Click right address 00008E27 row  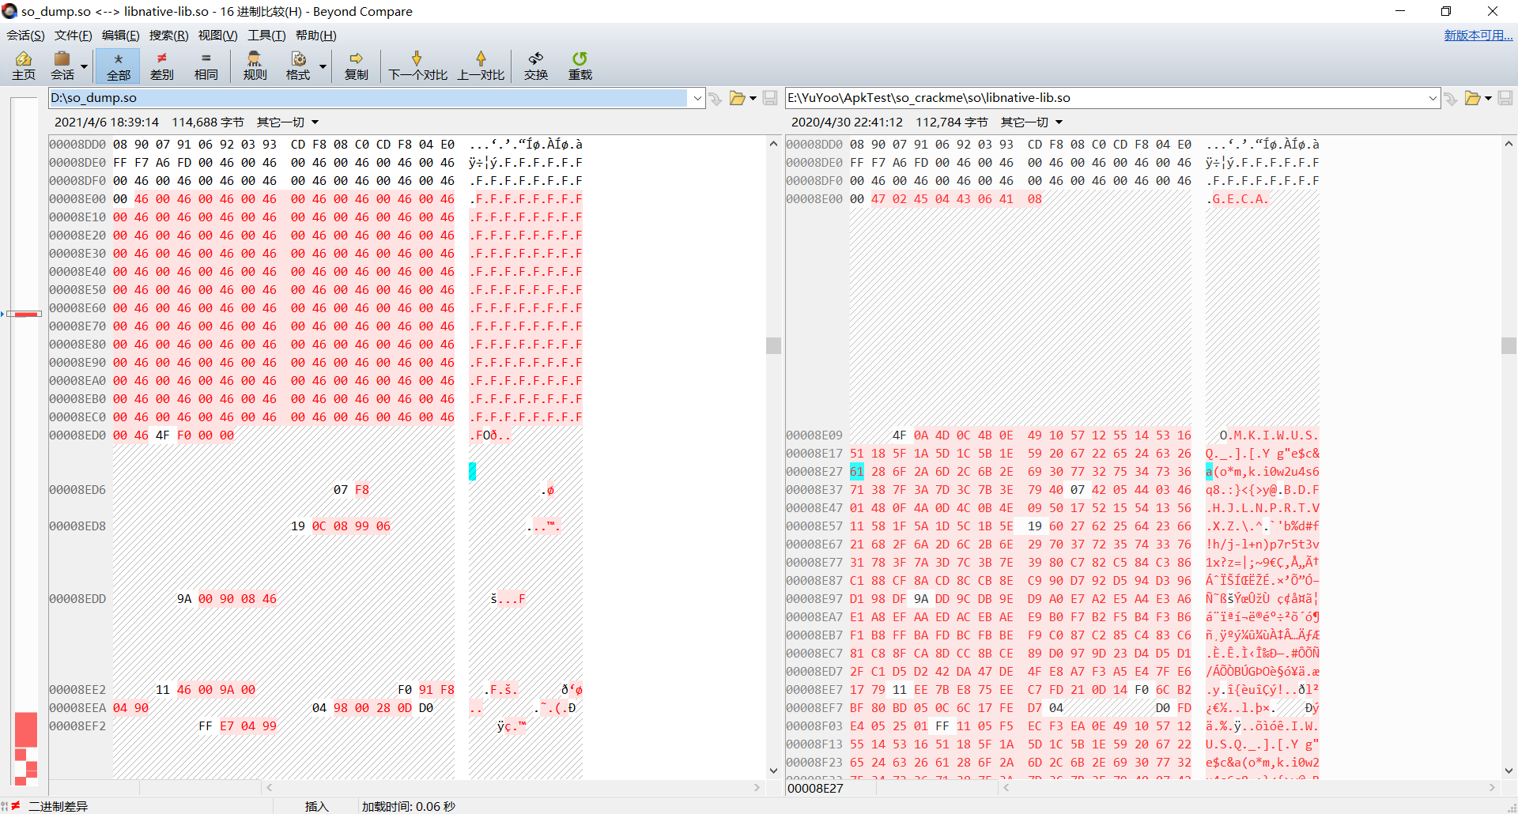tap(814, 472)
